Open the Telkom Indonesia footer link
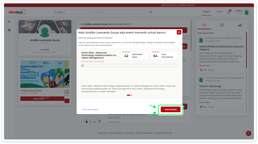 tap(144, 133)
